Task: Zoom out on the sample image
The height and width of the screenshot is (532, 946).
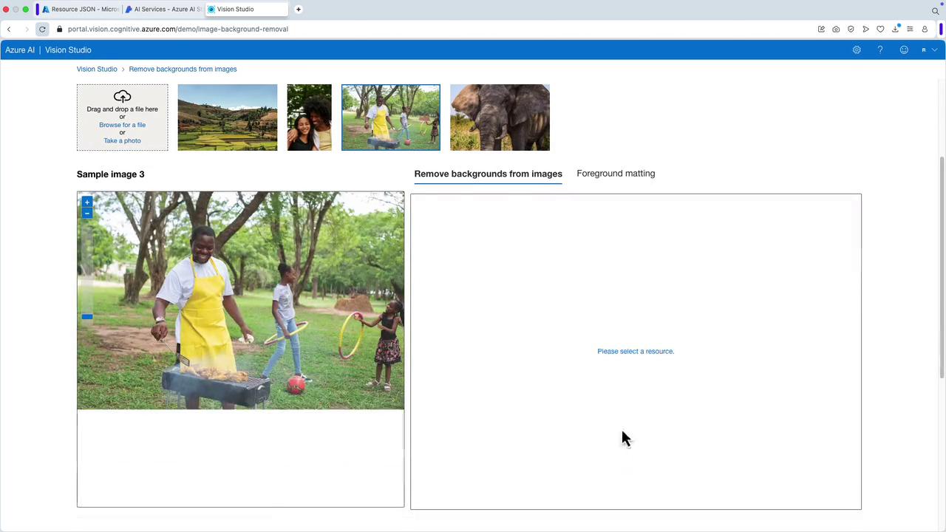Action: [x=87, y=213]
